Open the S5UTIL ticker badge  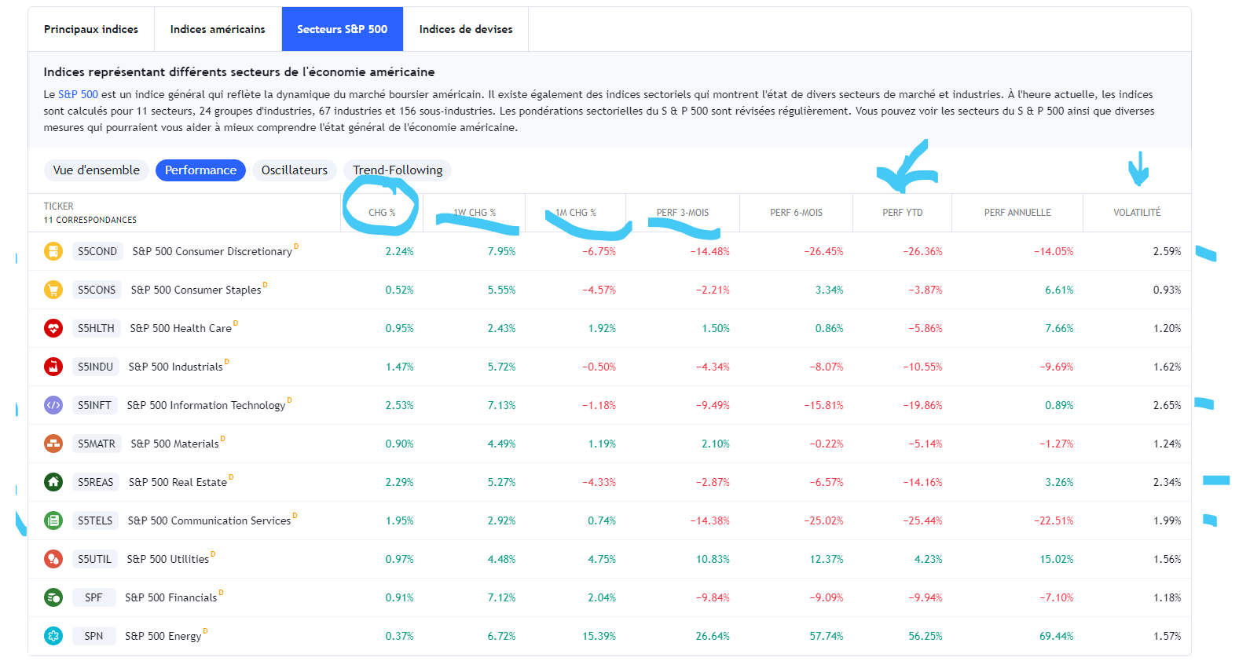tap(94, 559)
